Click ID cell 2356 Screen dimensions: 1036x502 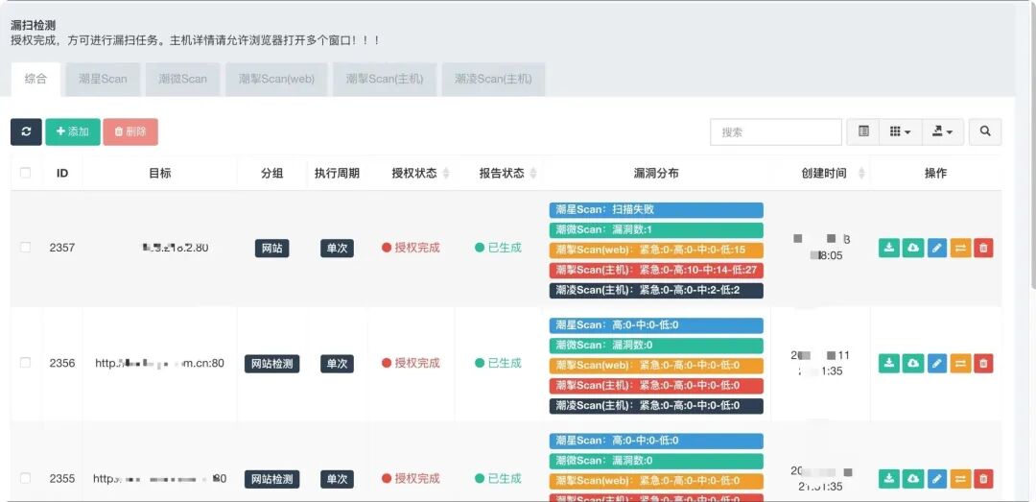pyautogui.click(x=62, y=363)
